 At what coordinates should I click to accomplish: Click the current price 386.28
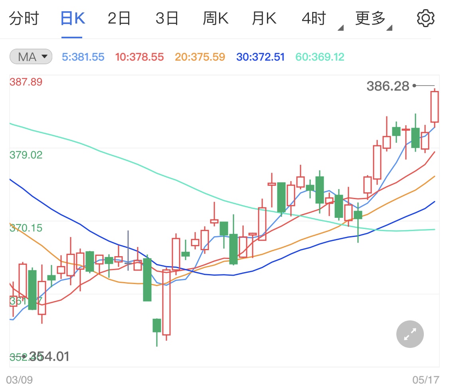388,85
